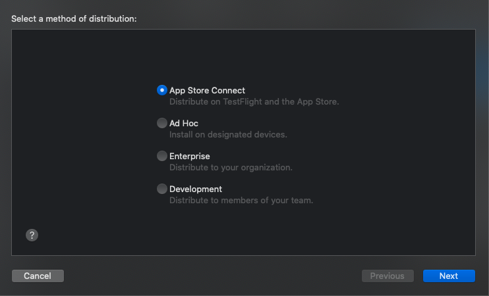489x296 pixels.
Task: Click the "Enterprise" label text
Action: click(x=190, y=156)
